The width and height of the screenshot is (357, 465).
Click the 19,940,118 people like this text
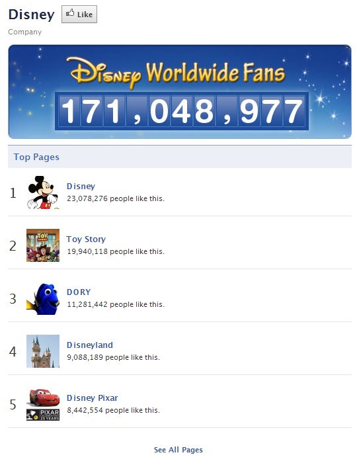[116, 251]
